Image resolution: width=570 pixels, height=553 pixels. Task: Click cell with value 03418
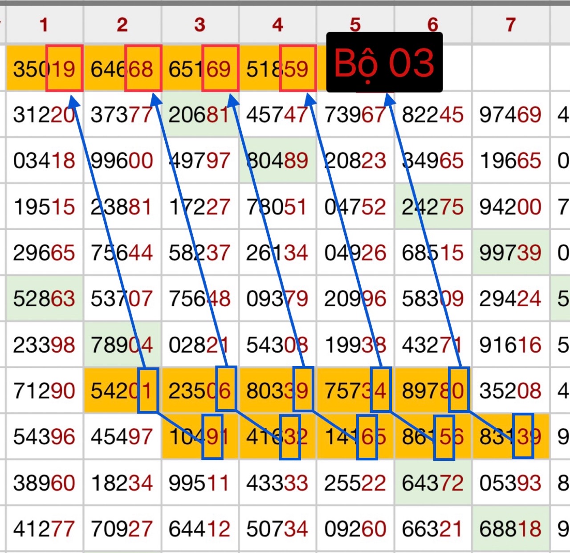(x=45, y=160)
